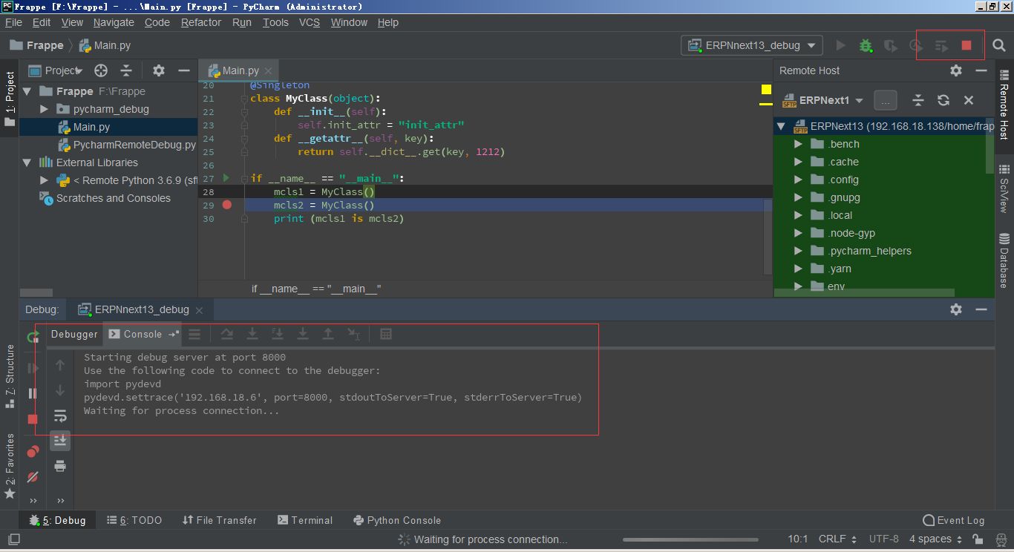This screenshot has width=1014, height=552.
Task: Click Step Out in debugger toolbar
Action: (328, 335)
